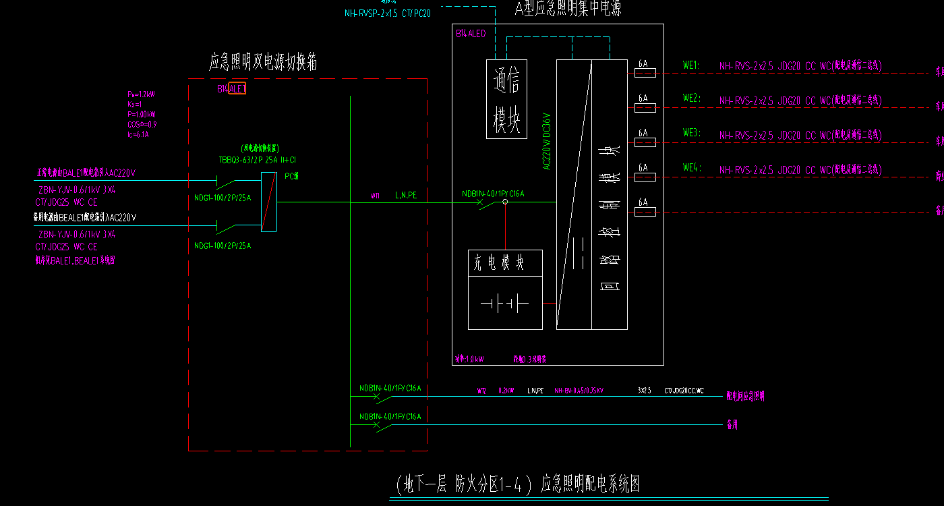944x506 pixels.
Task: Click the 6A fuse on the WE2 output
Action: click(x=645, y=107)
